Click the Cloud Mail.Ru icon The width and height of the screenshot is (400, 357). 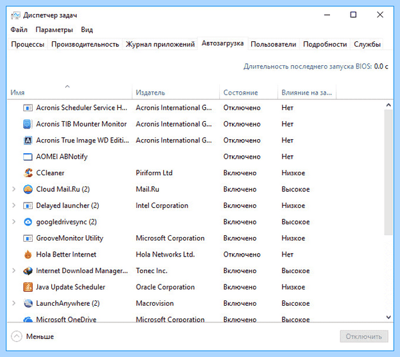tap(28, 189)
